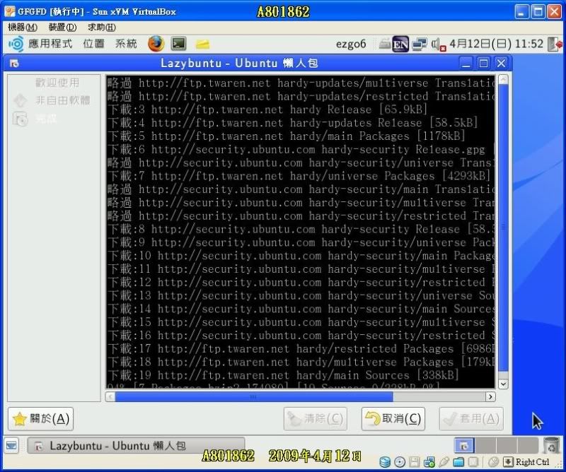
Task: Click the terminal line 下載:3 hardy Release [65.9kB]
Action: 267,110
